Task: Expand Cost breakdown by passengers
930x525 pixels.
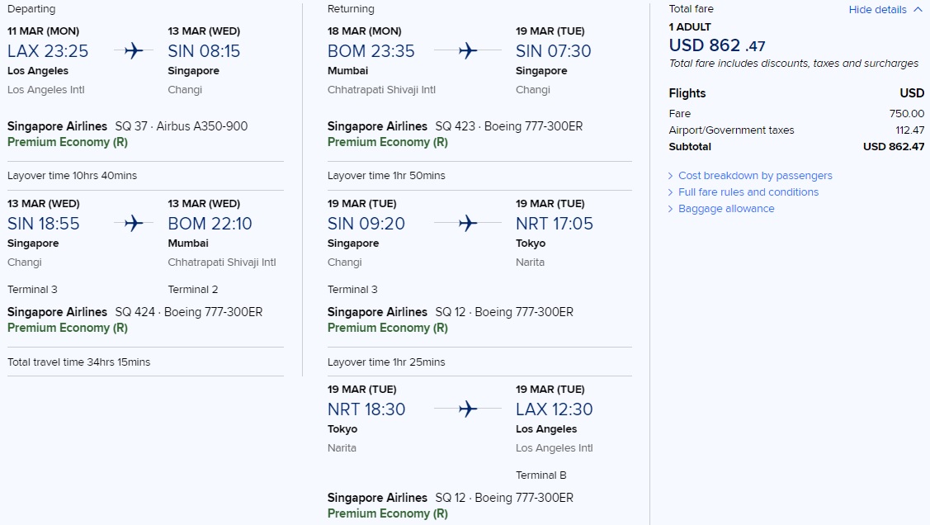Action: pos(754,176)
